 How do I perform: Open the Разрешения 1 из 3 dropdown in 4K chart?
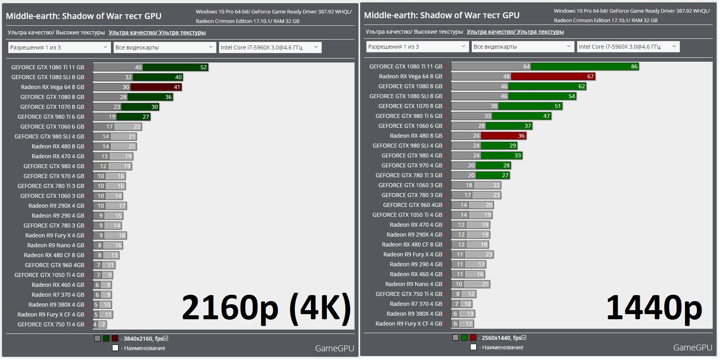tap(59, 47)
